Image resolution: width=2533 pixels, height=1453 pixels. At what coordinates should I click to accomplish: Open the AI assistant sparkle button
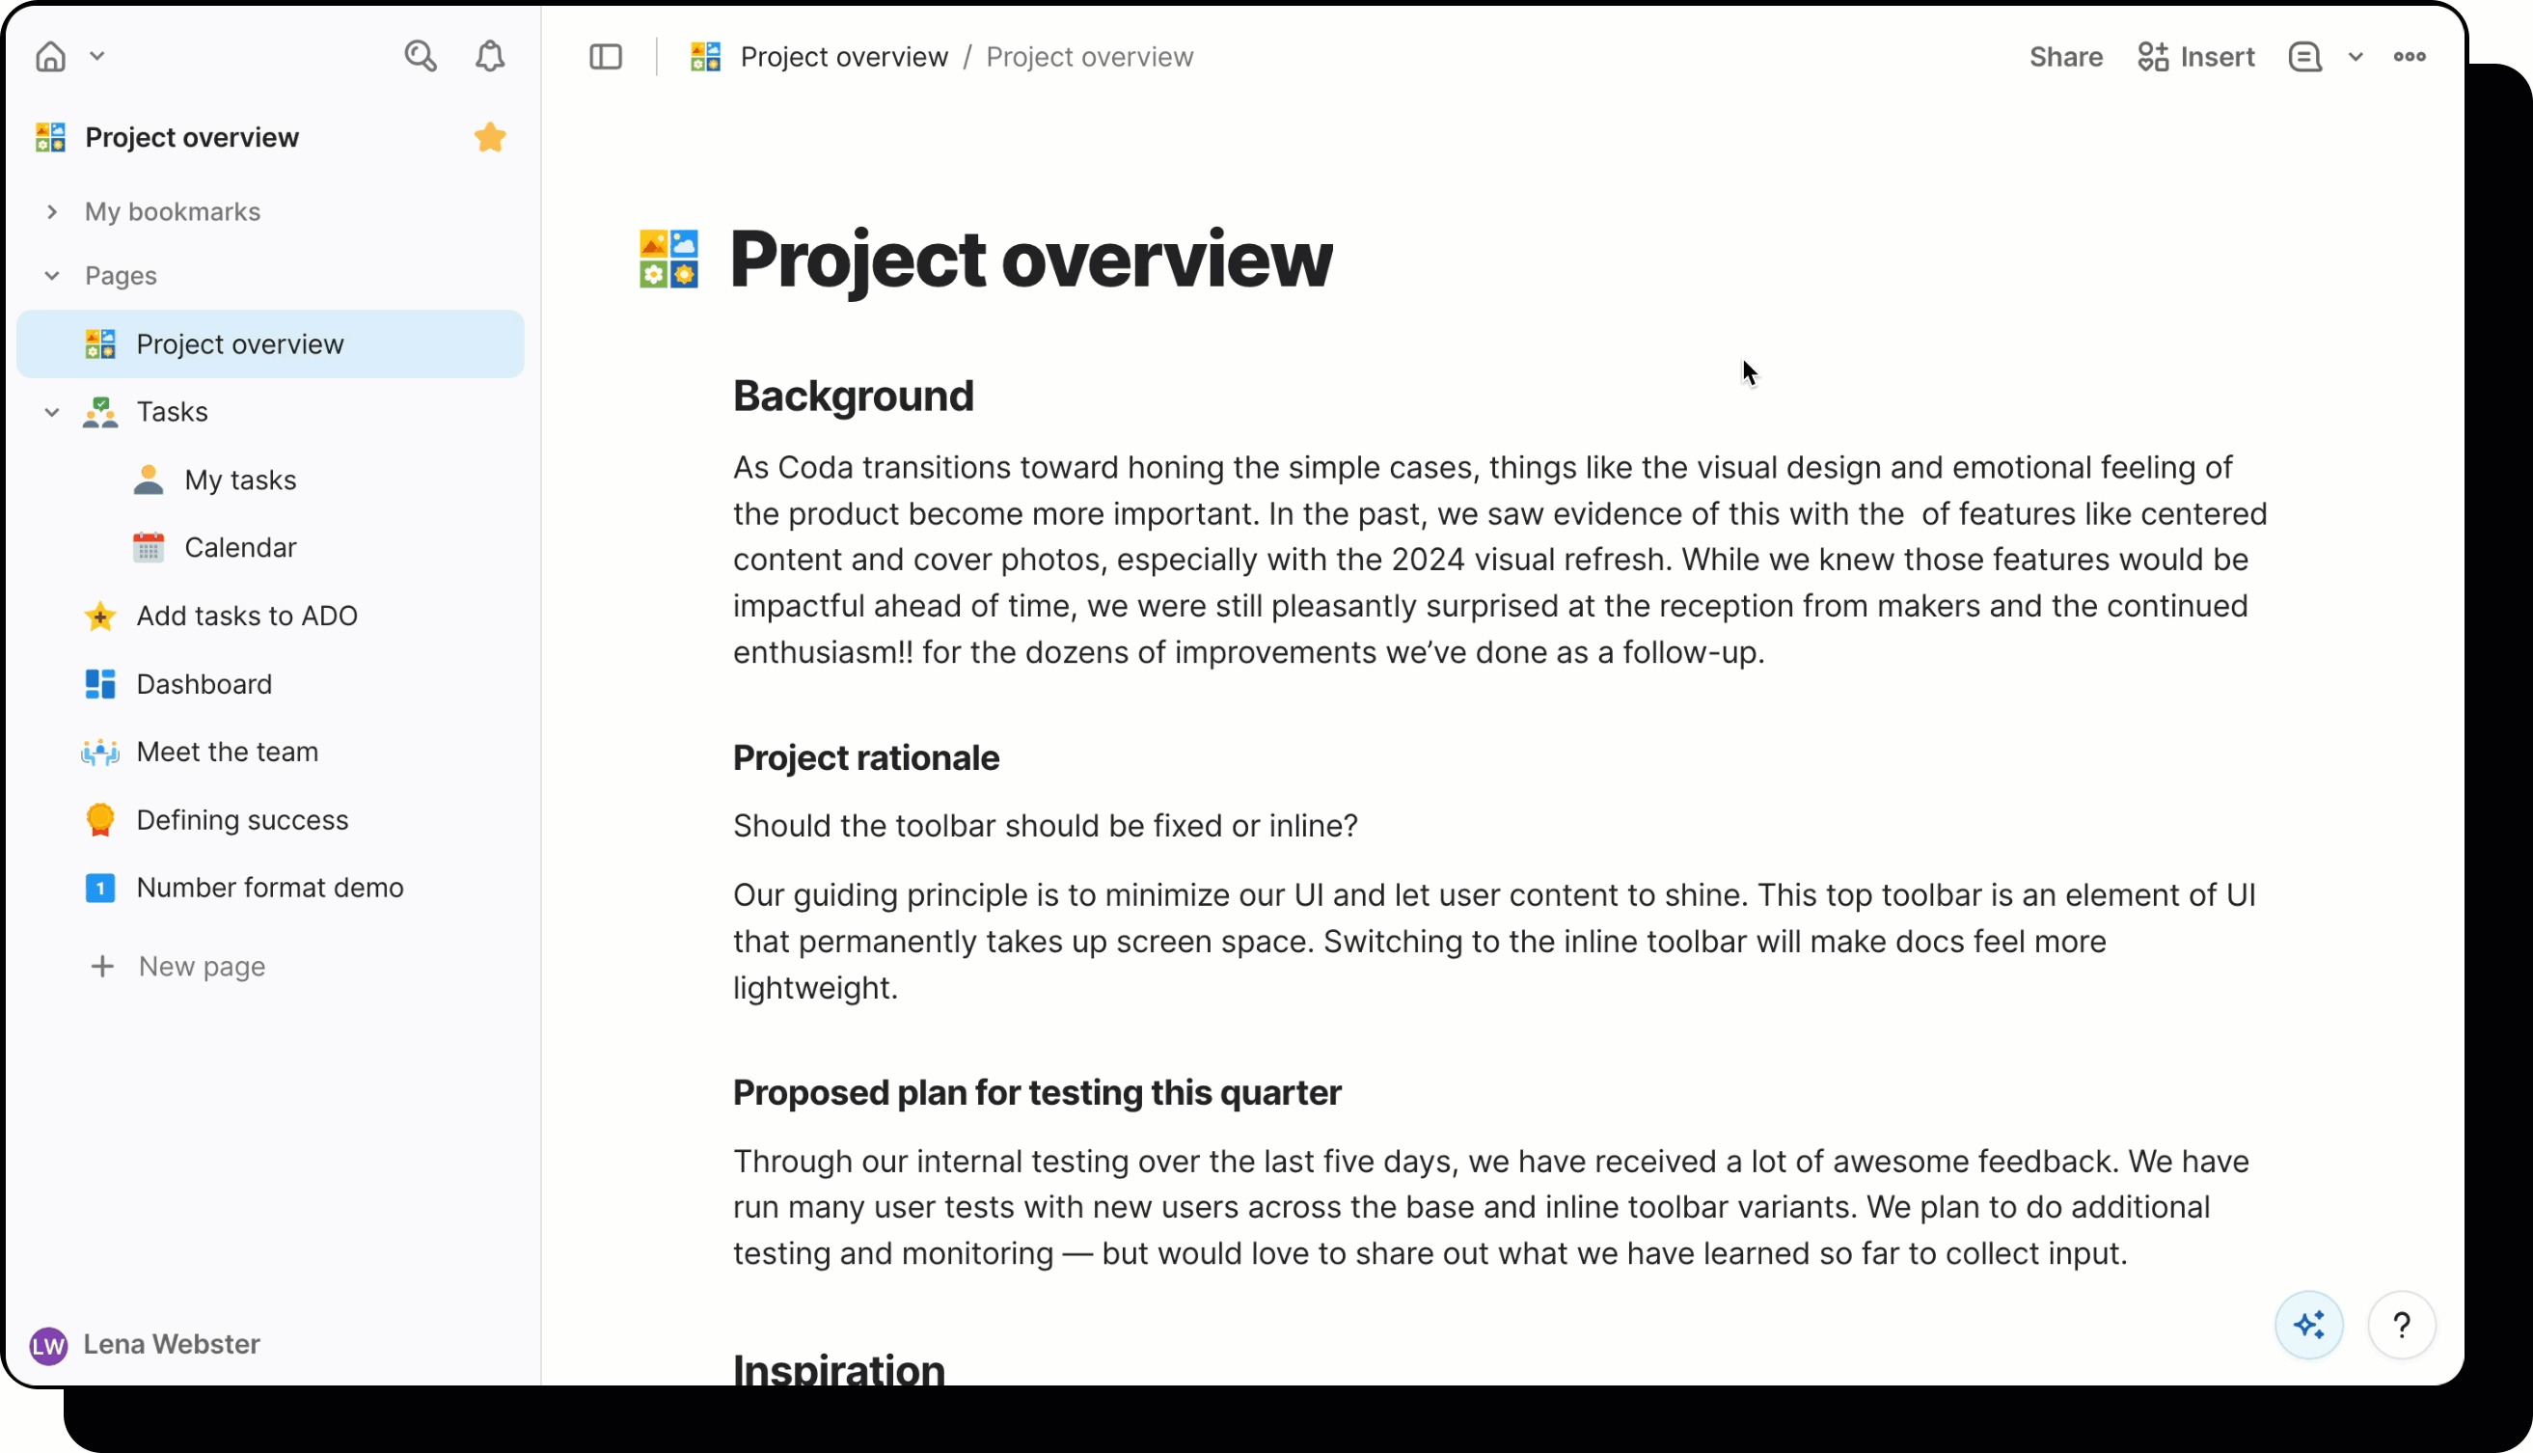[x=2308, y=1325]
